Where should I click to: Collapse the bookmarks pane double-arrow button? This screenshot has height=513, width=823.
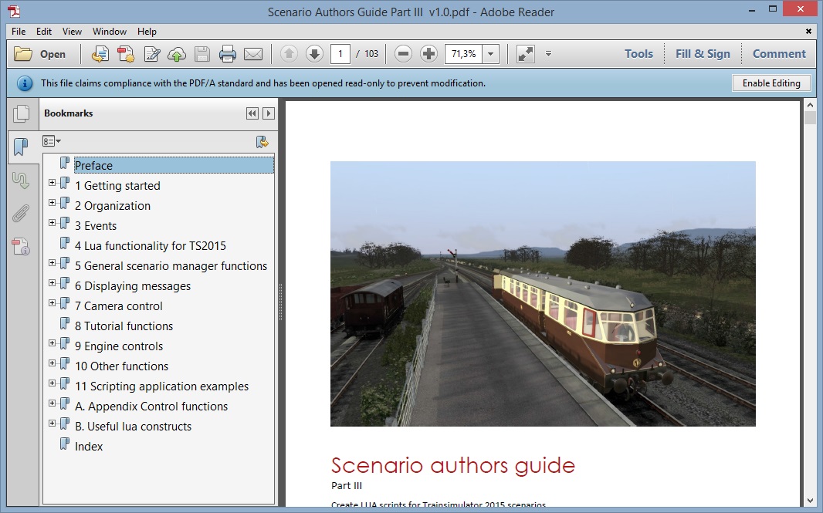(x=252, y=113)
